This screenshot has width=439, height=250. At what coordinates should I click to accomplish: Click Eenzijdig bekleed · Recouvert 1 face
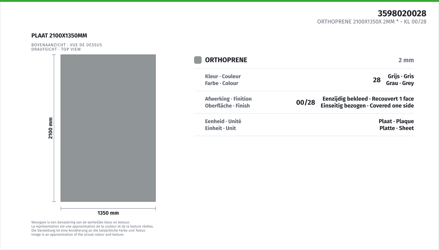[x=368, y=99]
